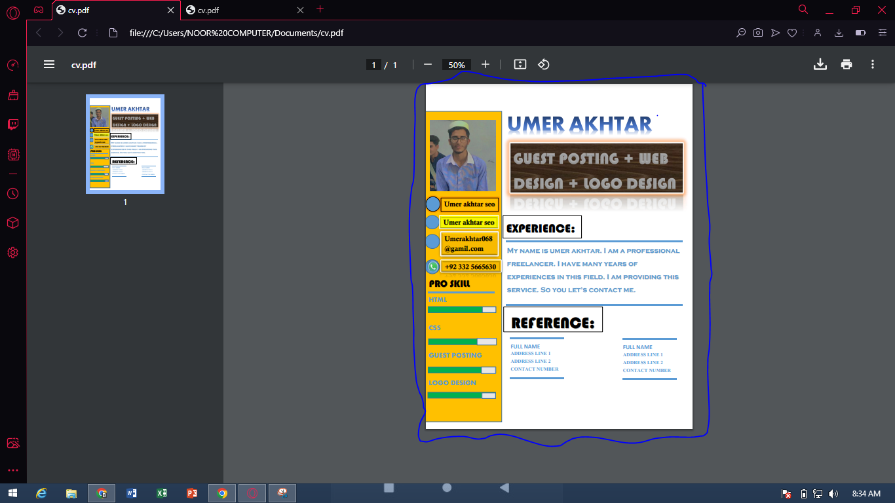895x503 pixels.
Task: Click the send-to-device arrow icon
Action: pyautogui.click(x=775, y=32)
